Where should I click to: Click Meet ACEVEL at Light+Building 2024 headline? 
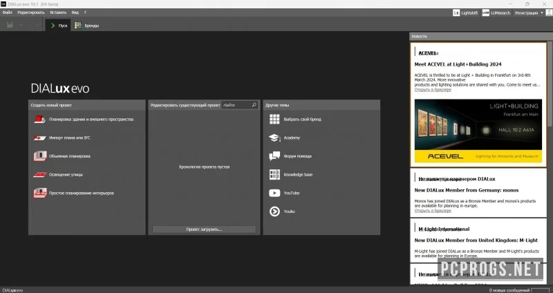pos(458,64)
